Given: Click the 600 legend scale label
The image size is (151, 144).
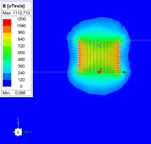Looking at the screenshot, I should 21,52.
